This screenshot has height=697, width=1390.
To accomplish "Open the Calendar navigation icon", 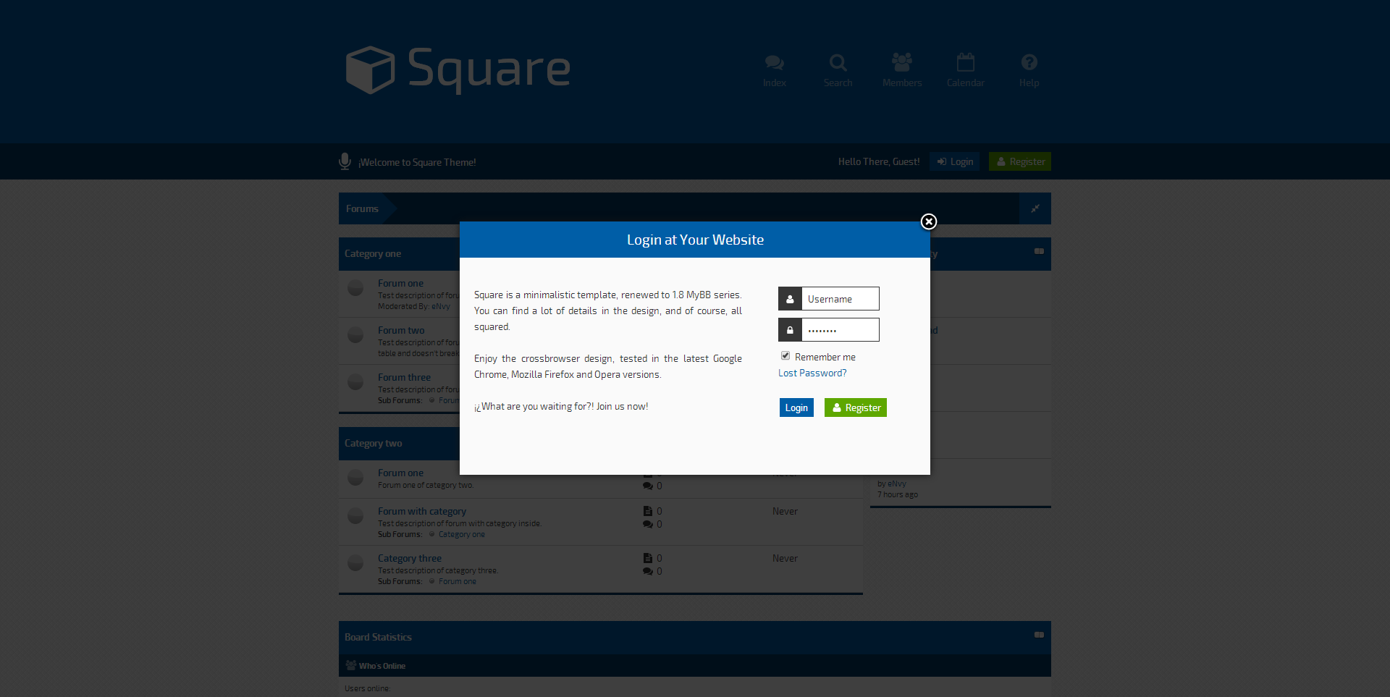I will click(x=965, y=62).
